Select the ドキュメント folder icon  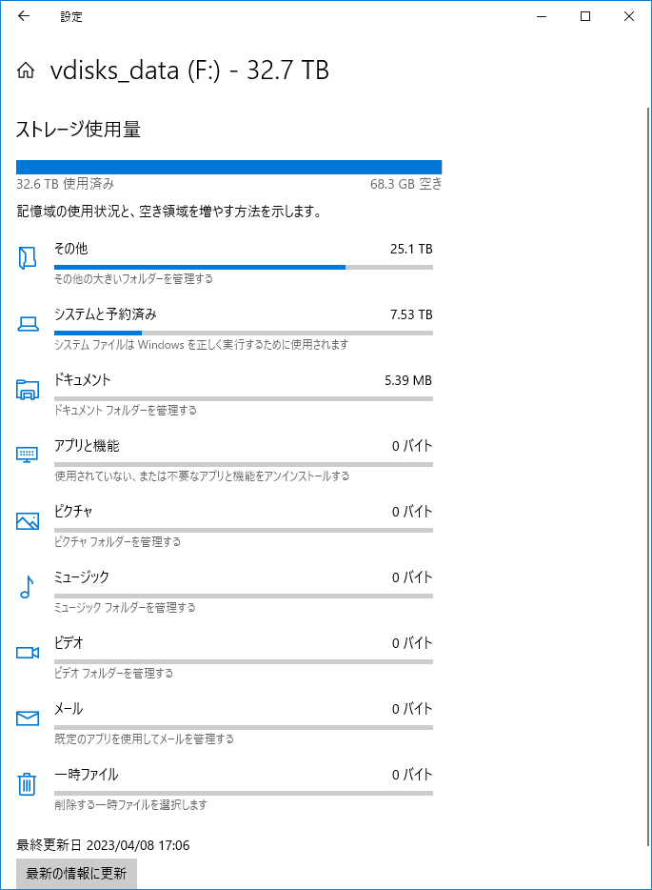pos(28,390)
